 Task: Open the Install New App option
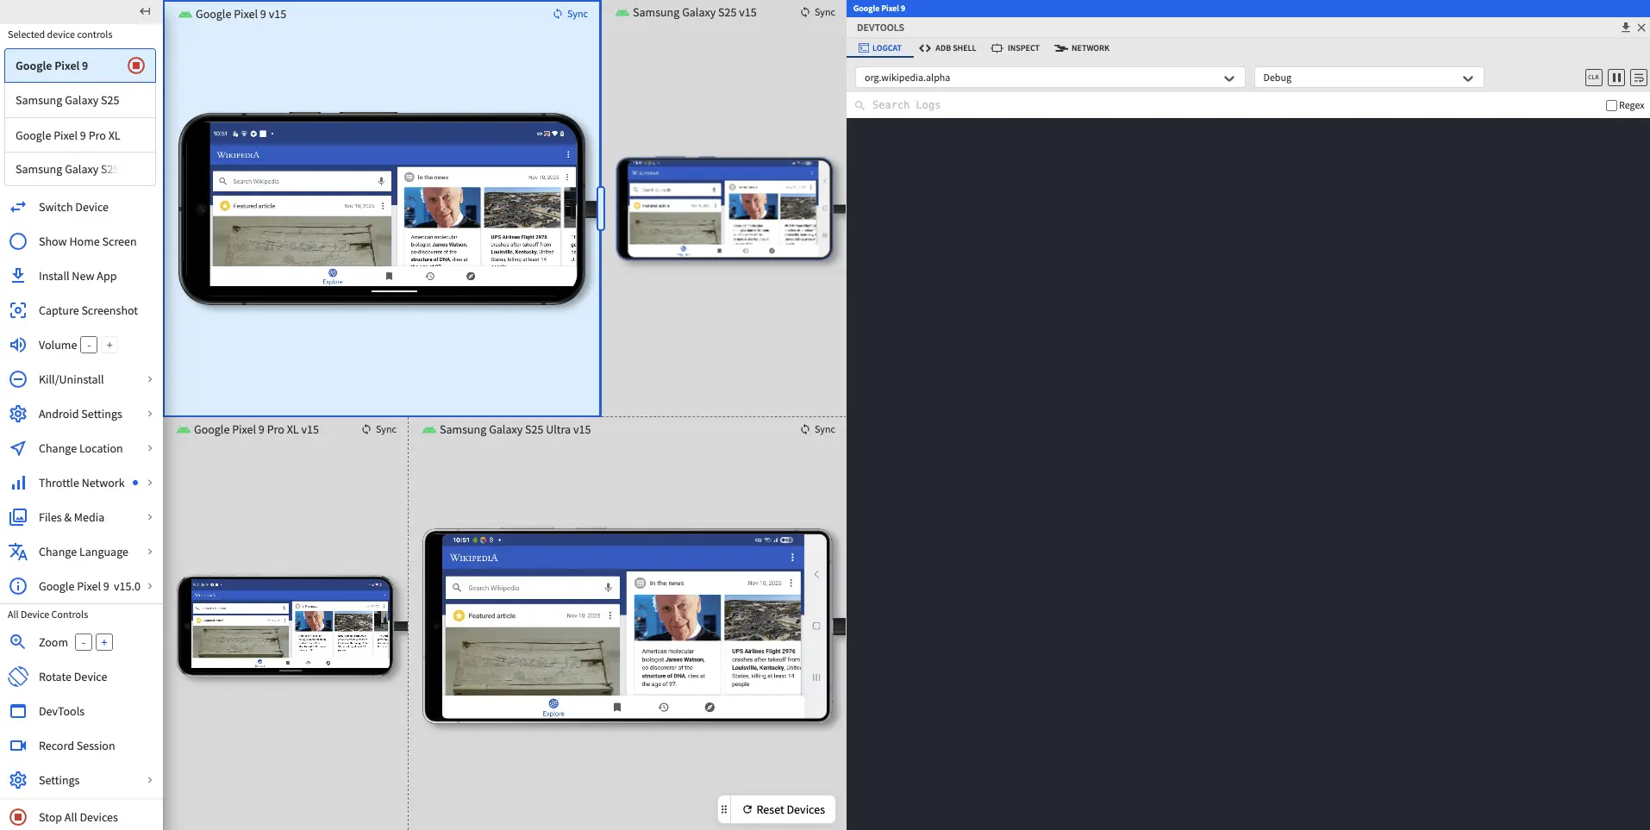click(x=77, y=276)
